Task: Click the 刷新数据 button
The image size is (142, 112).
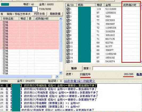Action: (x=55, y=14)
